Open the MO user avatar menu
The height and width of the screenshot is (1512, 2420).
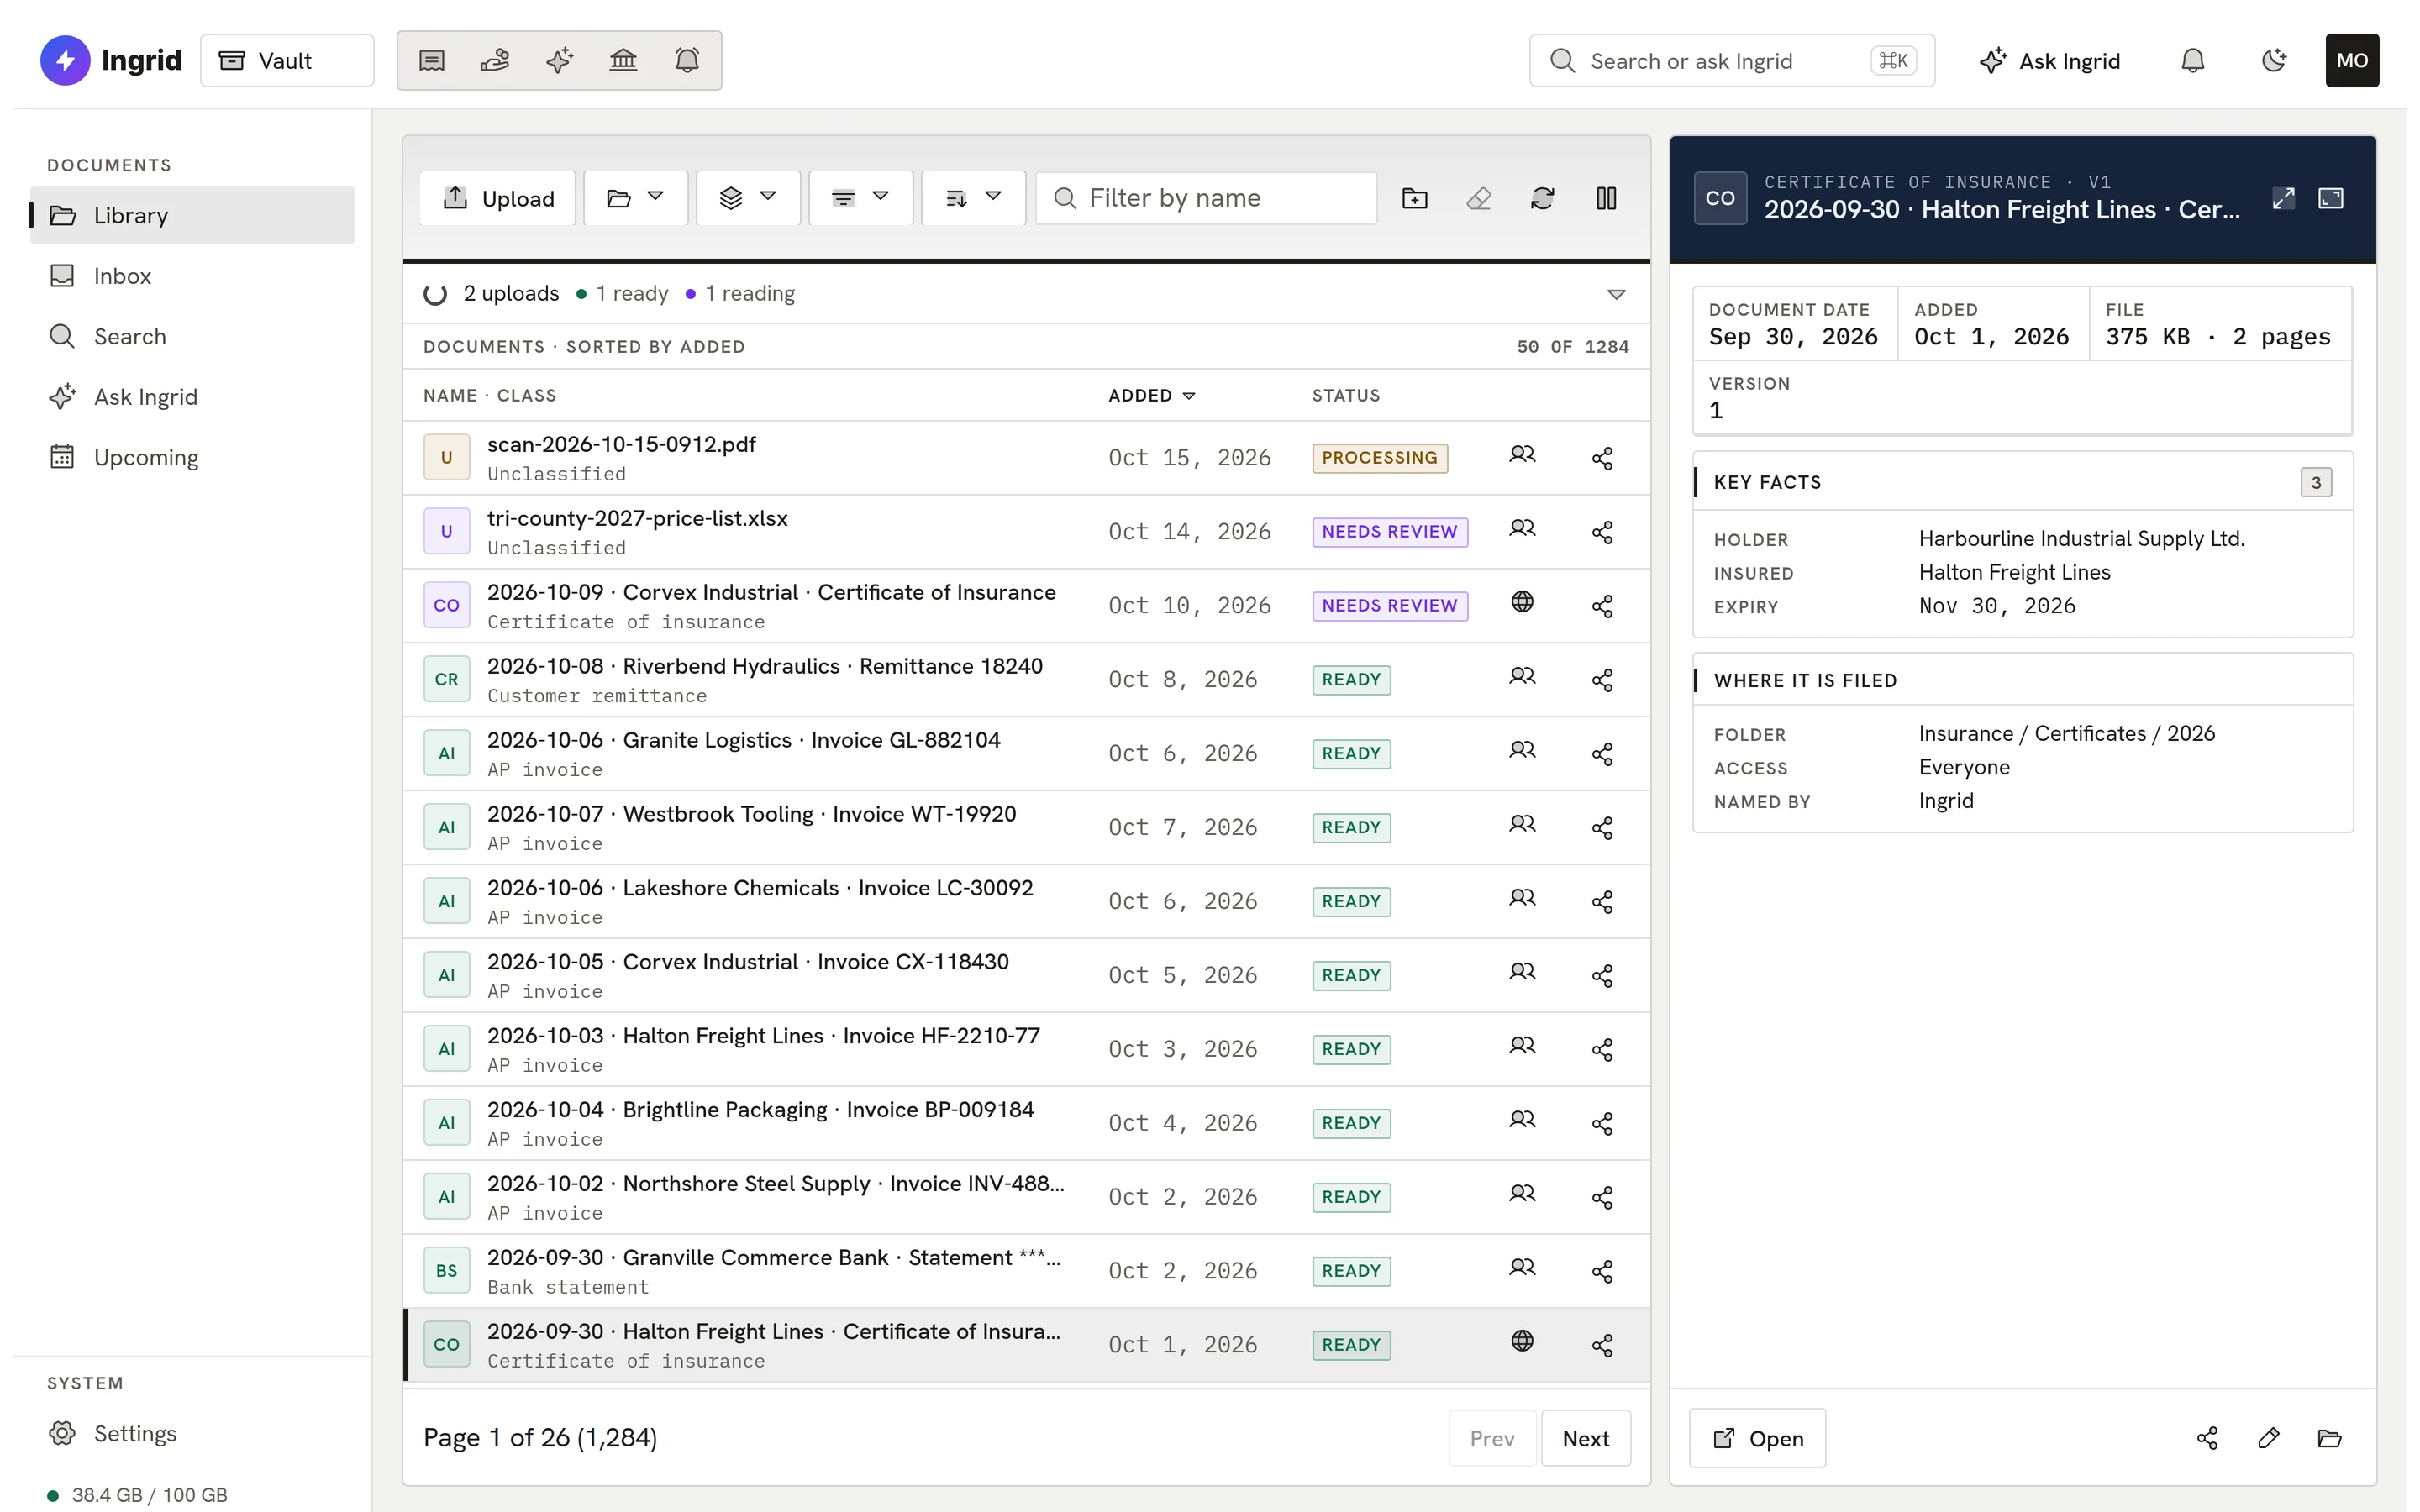[x=2352, y=61]
